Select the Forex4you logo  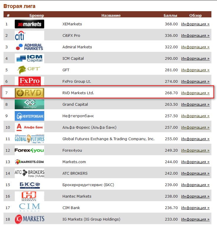29,150
